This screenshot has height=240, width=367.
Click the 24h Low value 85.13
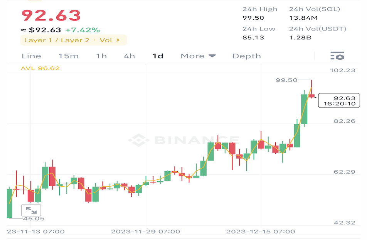(253, 37)
